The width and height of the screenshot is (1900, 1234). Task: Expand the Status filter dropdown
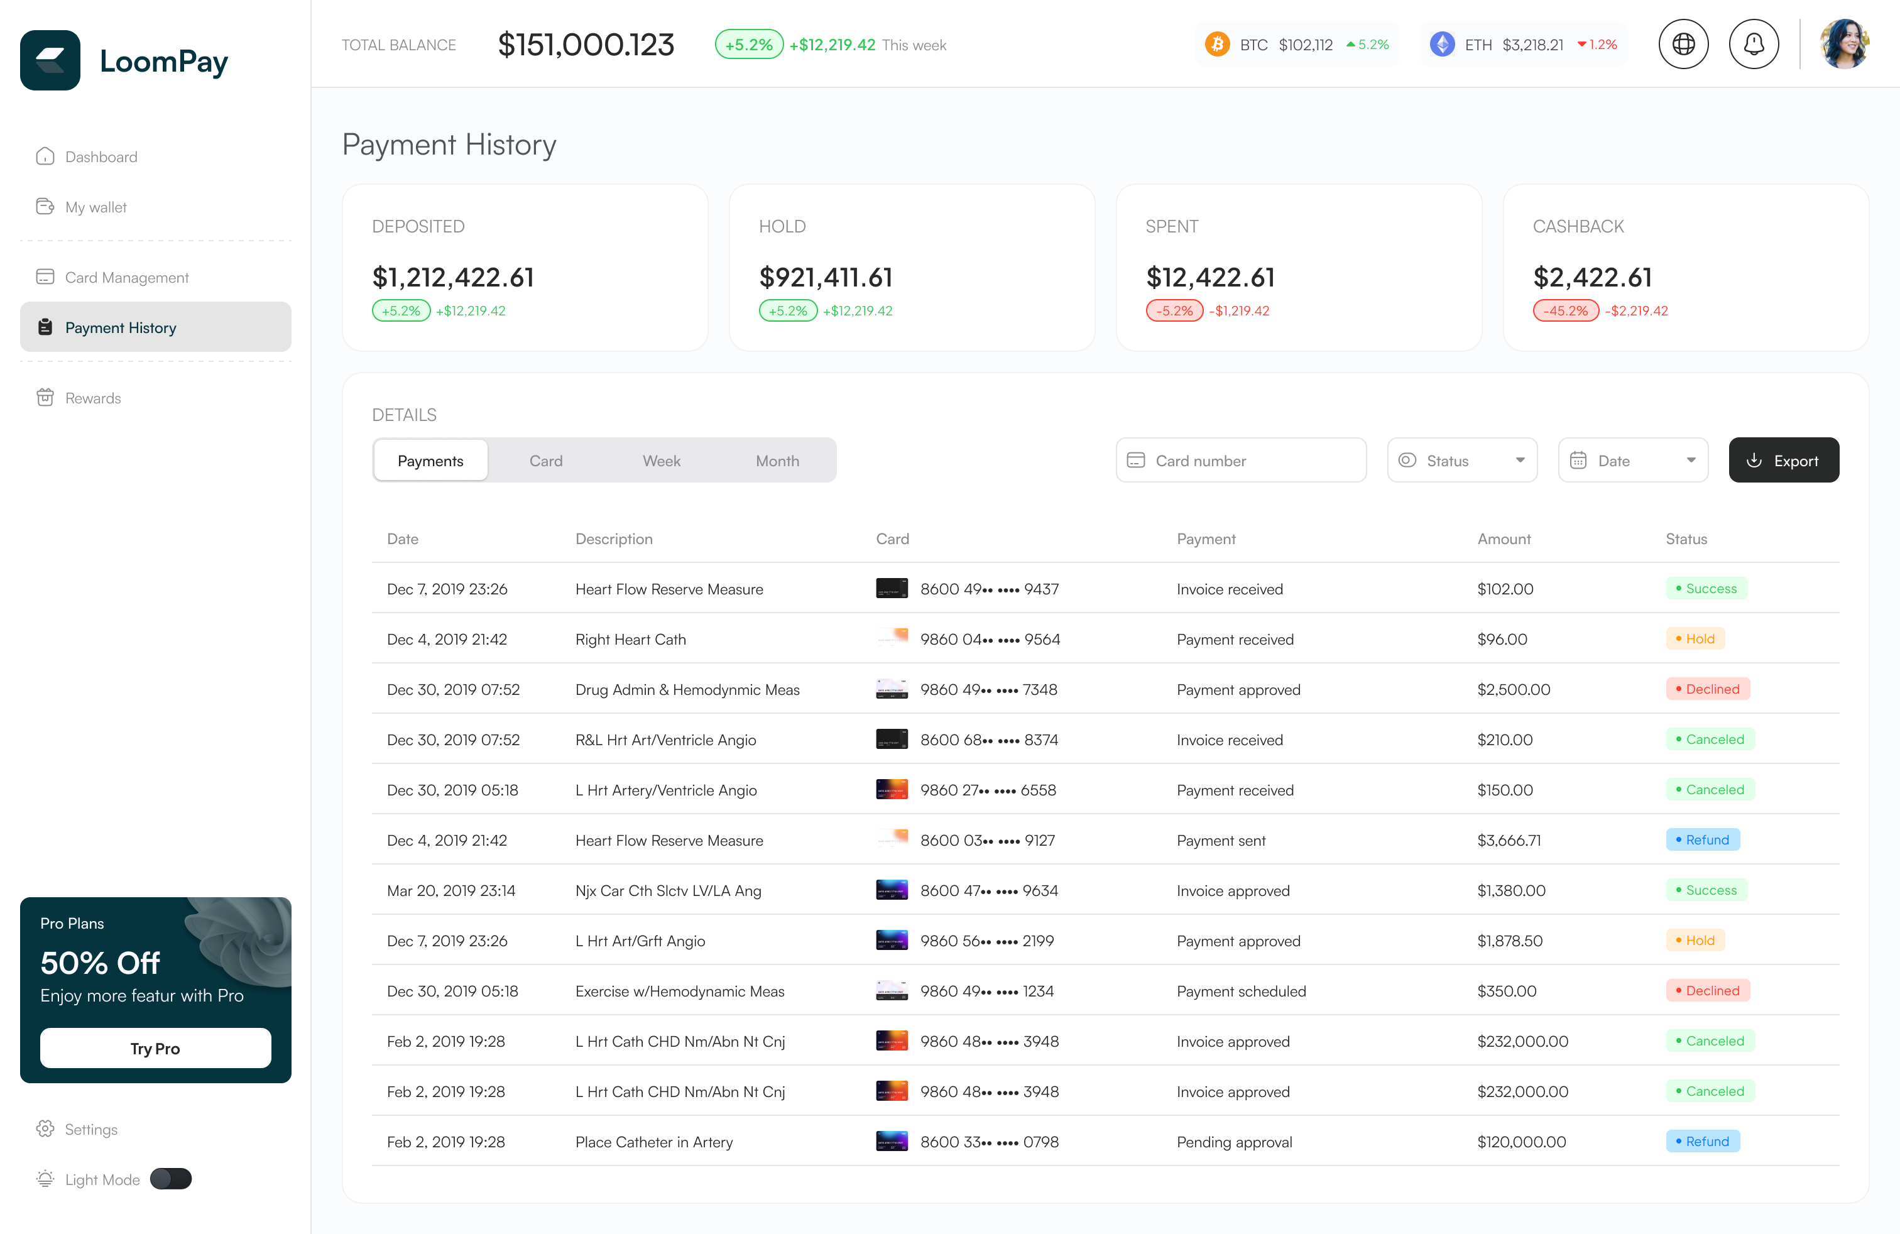point(1461,461)
